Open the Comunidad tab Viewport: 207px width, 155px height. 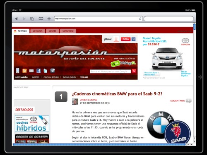click(x=68, y=31)
